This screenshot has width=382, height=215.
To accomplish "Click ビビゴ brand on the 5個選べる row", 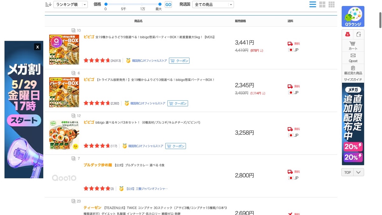I will coord(89,37).
